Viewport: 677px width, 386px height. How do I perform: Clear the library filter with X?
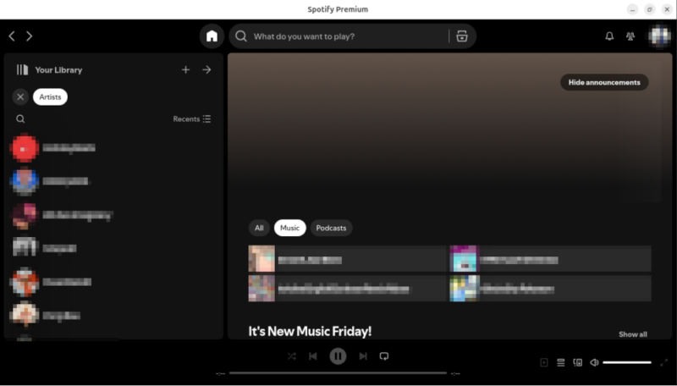coord(20,96)
